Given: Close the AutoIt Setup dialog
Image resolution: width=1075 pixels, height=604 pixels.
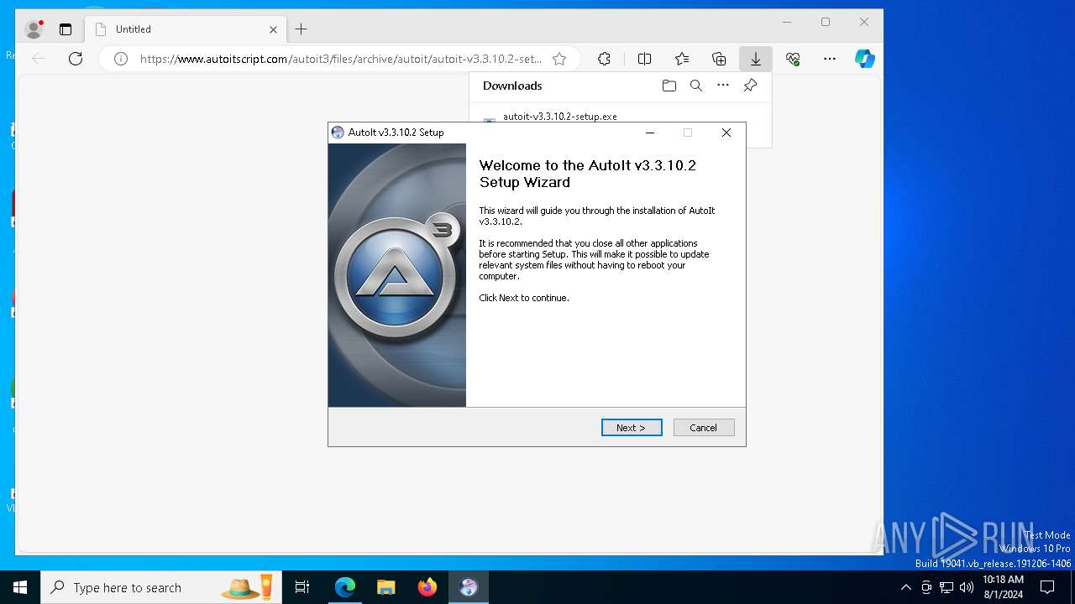Looking at the screenshot, I should pos(726,133).
